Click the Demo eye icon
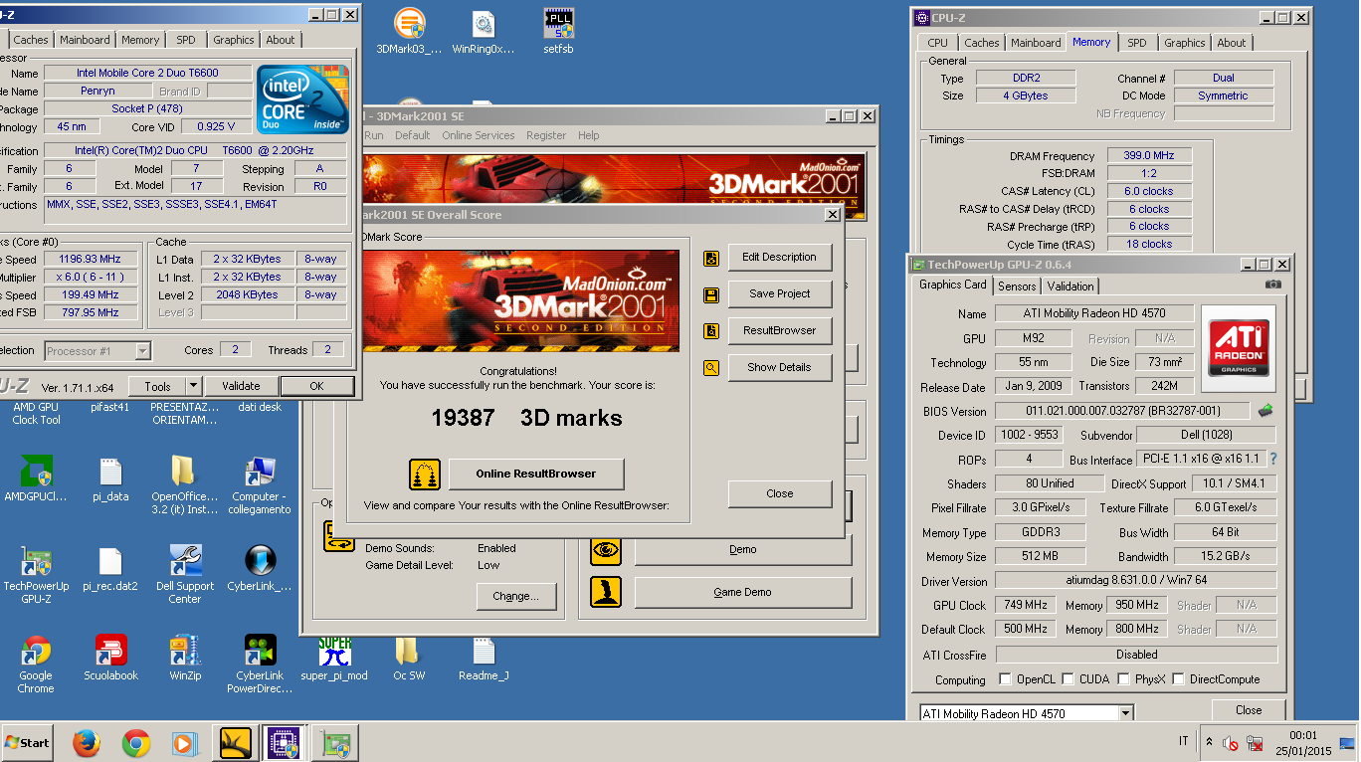Screen dimensions: 1361x762 (606, 549)
